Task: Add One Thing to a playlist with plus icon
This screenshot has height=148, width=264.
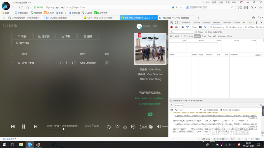Action: pyautogui.click(x=67, y=63)
